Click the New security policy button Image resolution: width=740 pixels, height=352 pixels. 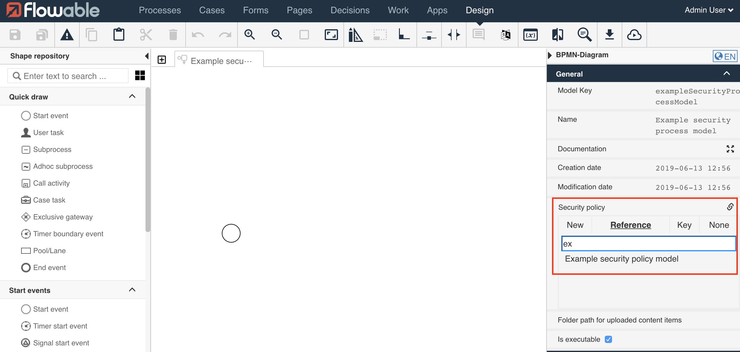coord(575,225)
